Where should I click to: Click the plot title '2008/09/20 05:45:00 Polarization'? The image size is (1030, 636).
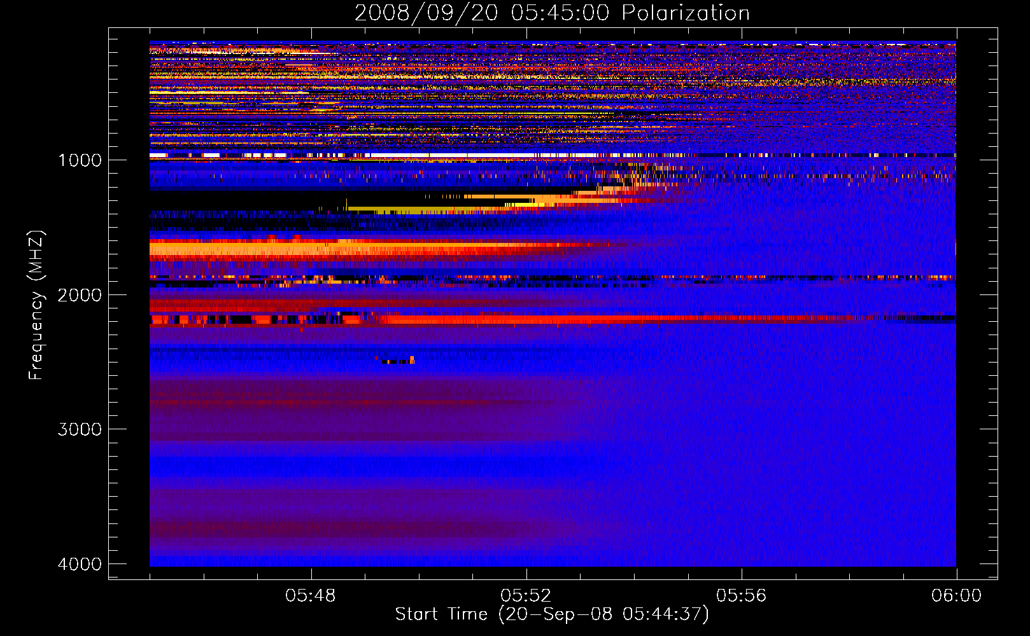[x=552, y=13]
